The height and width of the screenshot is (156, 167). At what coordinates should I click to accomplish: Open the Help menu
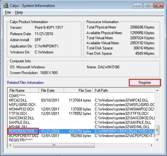pos(19,12)
